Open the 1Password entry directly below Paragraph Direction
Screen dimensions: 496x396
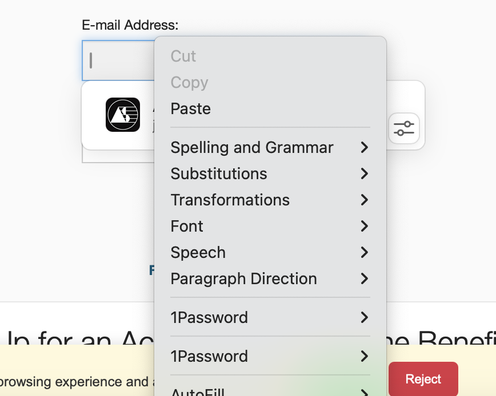click(x=209, y=318)
